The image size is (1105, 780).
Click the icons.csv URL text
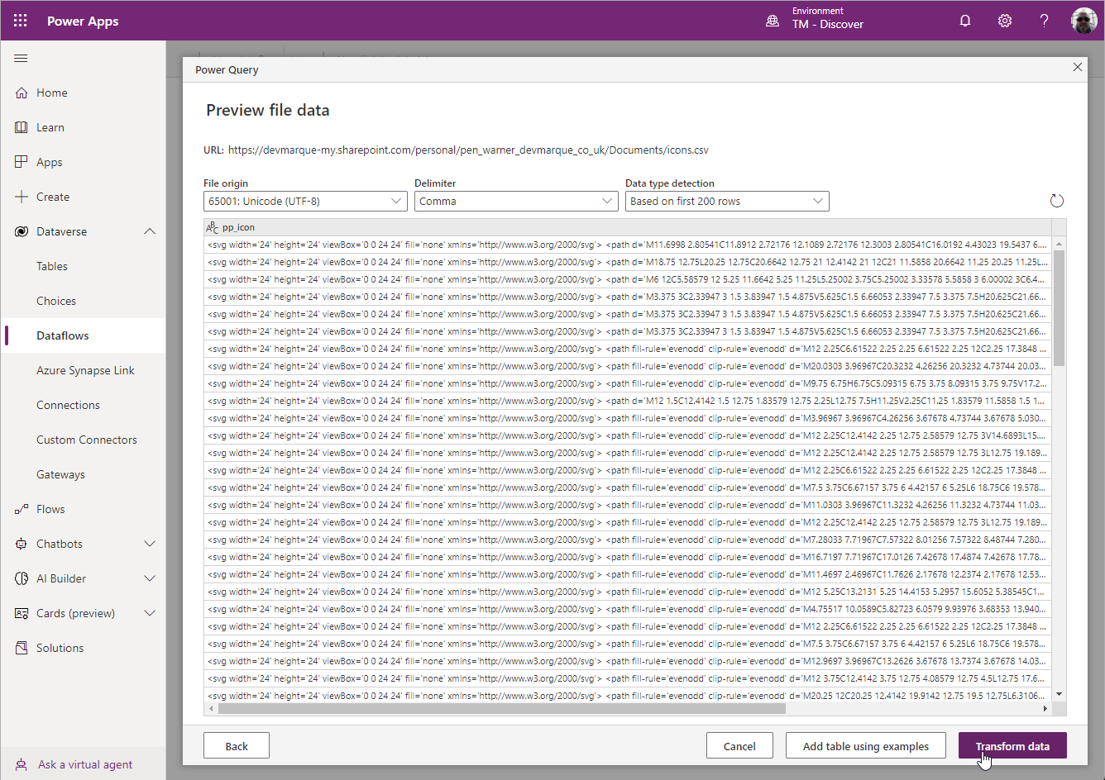pyautogui.click(x=468, y=150)
